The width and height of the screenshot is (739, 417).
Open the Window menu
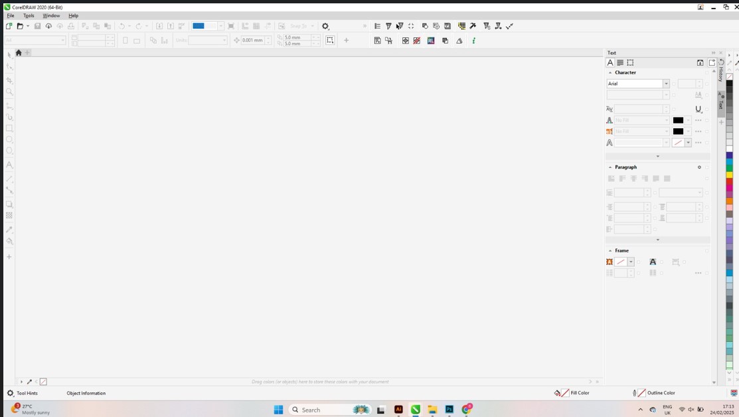point(51,15)
